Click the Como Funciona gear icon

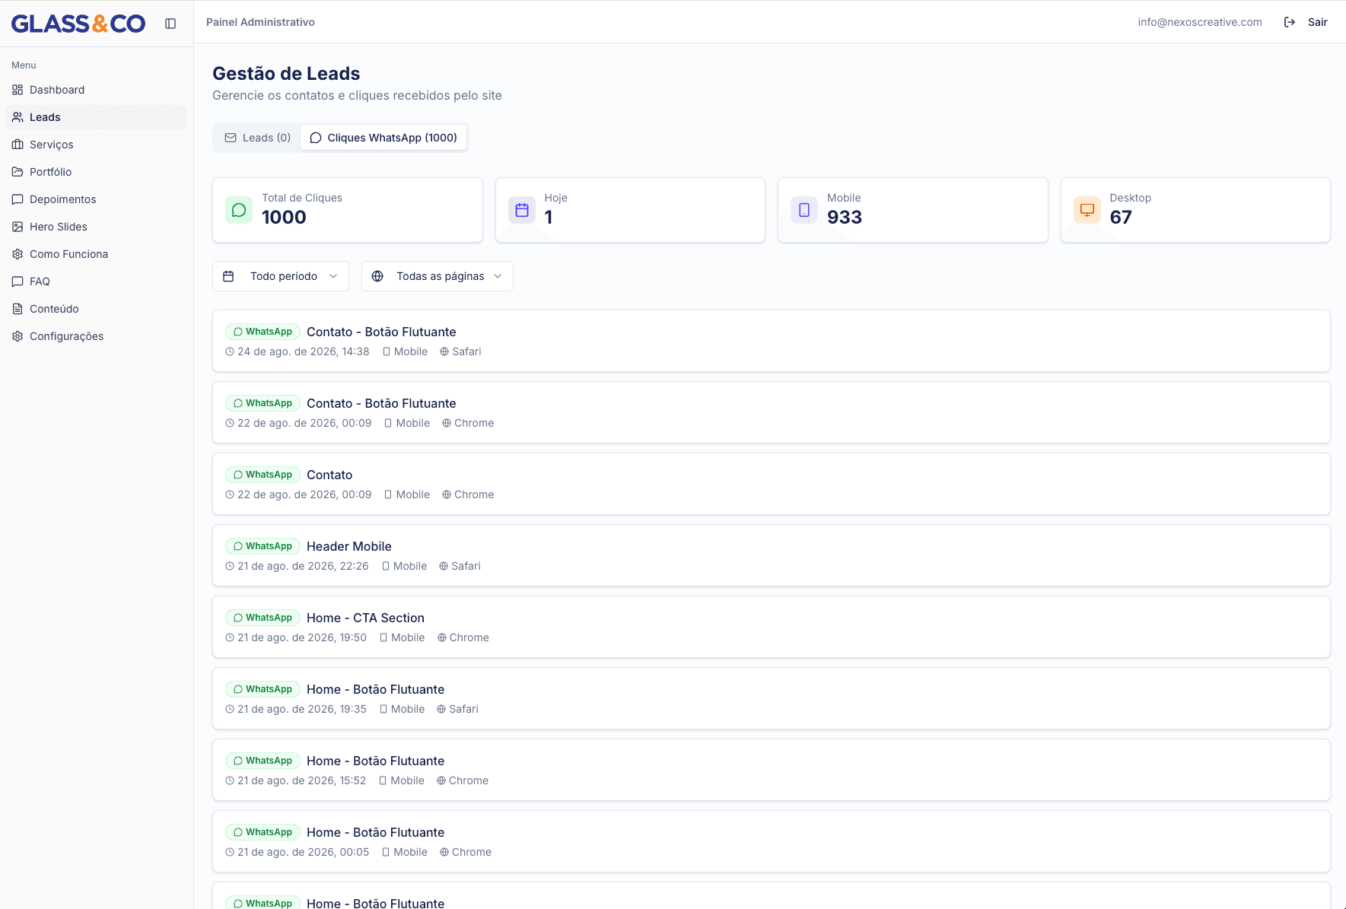pyautogui.click(x=18, y=254)
